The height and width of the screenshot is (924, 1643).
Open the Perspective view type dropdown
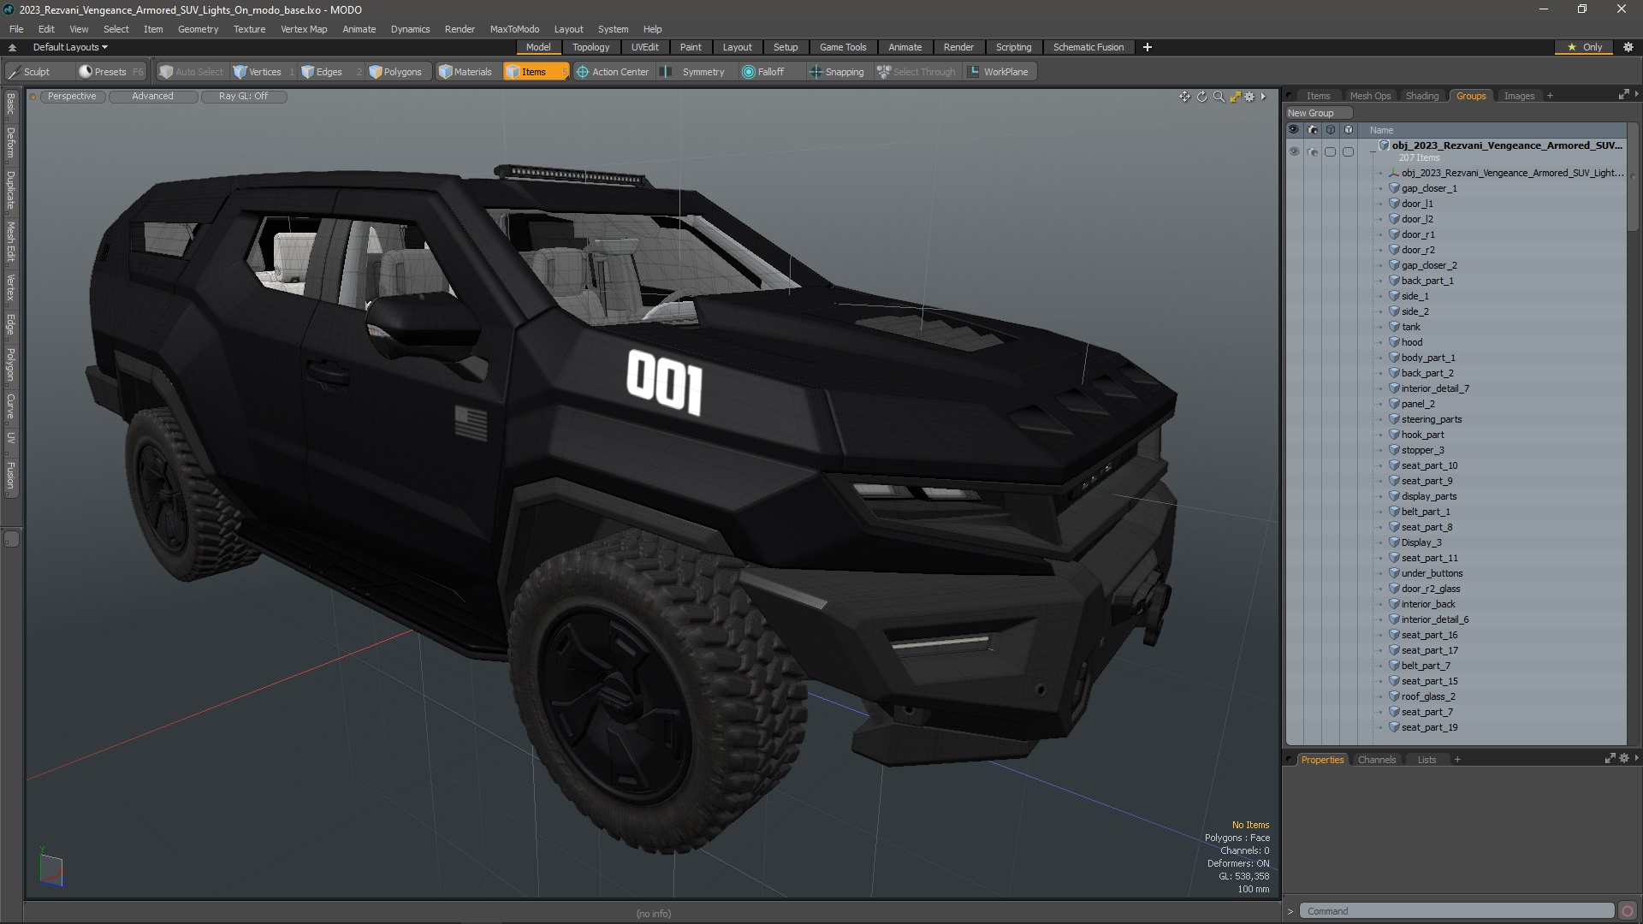pos(72,97)
